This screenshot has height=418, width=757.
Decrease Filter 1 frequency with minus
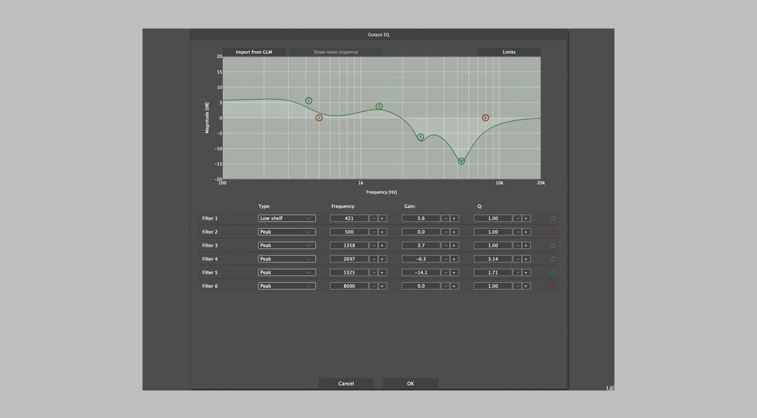374,218
